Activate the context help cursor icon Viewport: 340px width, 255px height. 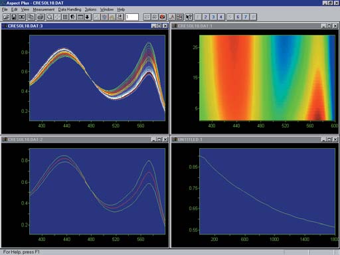pyautogui.click(x=189, y=17)
